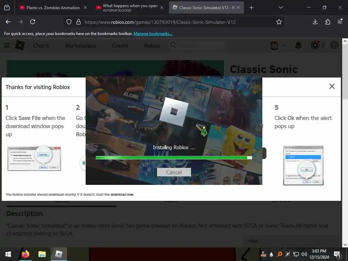The image size is (348, 261).
Task: Open the extensions puzzle icon
Action: click(328, 22)
